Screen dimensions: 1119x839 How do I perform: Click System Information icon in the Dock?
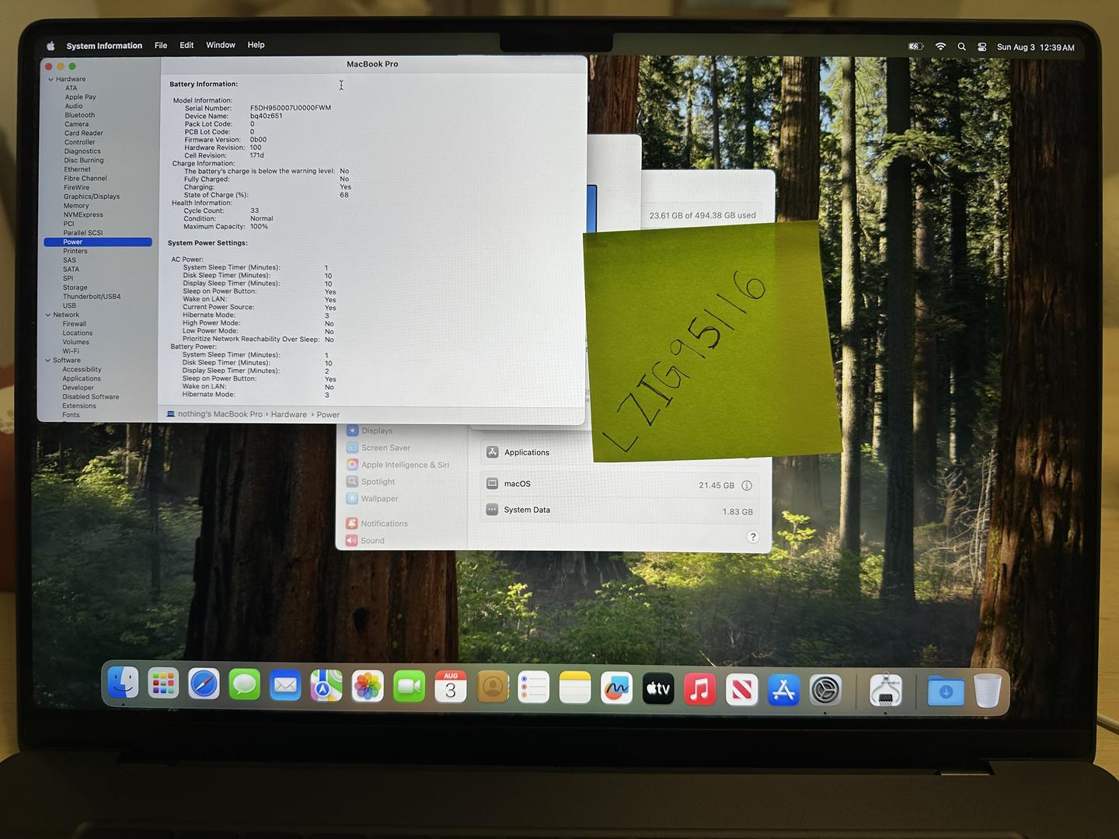pyautogui.click(x=885, y=691)
